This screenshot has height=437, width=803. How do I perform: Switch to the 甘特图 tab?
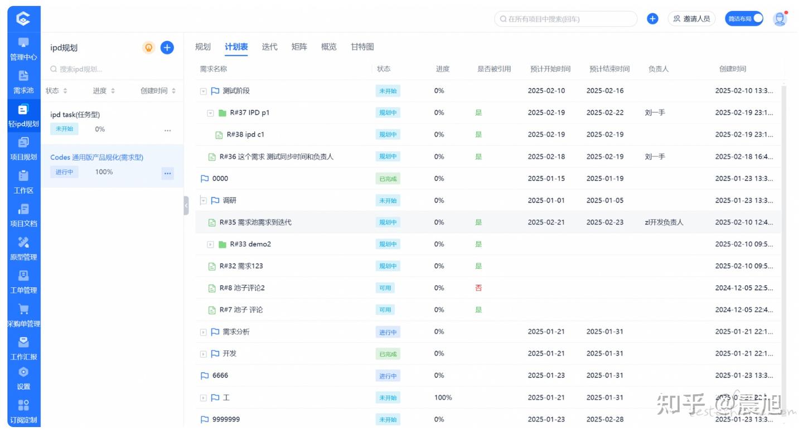[x=362, y=47]
